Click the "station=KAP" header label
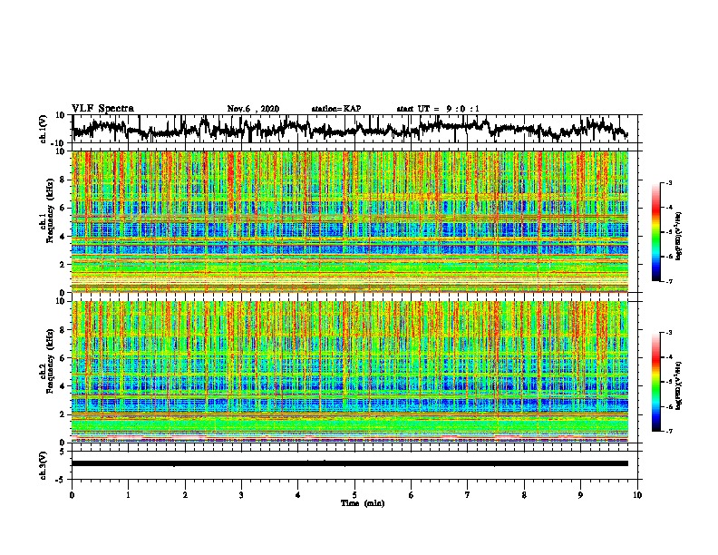718x555 pixels. (336, 109)
